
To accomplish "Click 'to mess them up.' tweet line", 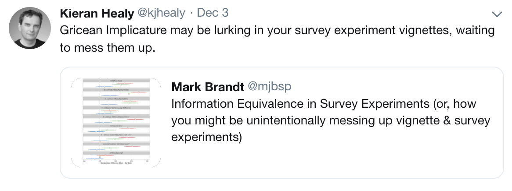I will [108, 47].
